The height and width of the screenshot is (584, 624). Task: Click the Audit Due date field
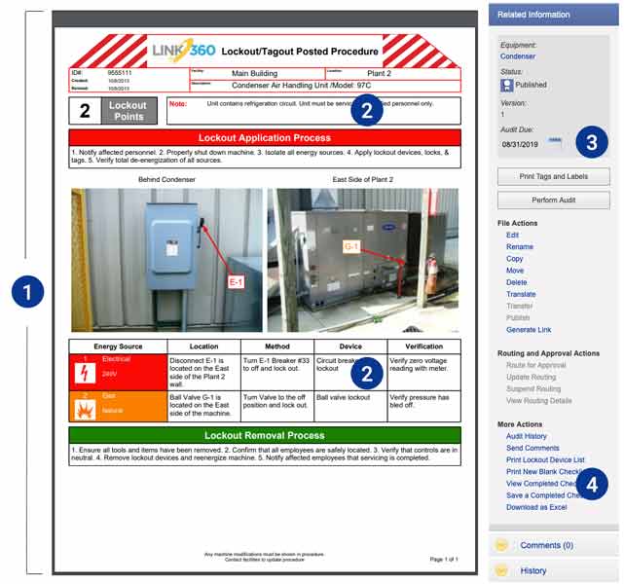click(x=521, y=143)
